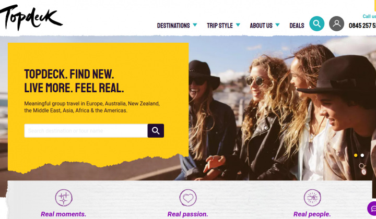Click the 0845 phone number link

tap(362, 26)
